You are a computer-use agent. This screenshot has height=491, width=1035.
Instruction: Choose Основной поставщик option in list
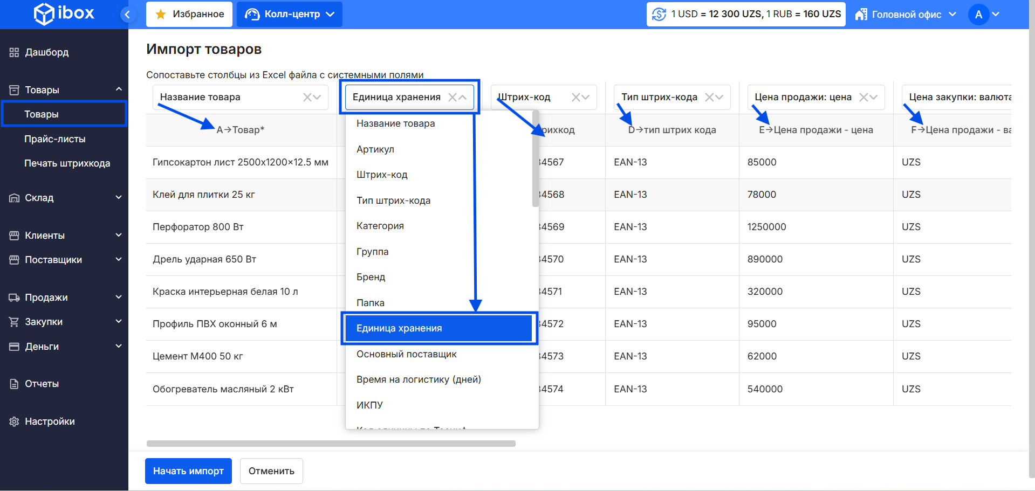point(406,354)
